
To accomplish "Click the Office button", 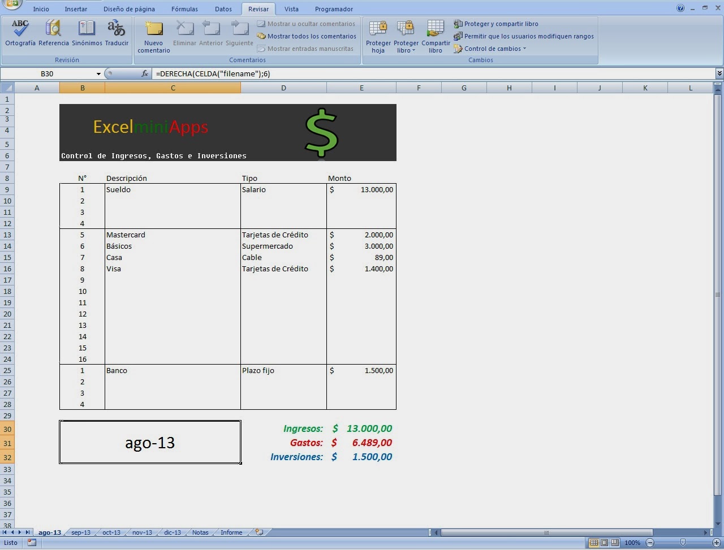I will [x=11, y=3].
